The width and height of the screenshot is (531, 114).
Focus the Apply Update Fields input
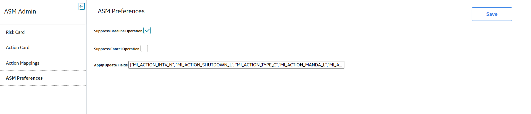(x=236, y=65)
